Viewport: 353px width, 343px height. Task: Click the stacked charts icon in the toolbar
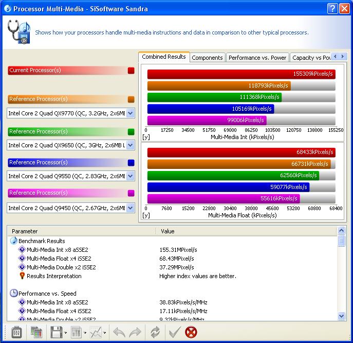coord(36,332)
